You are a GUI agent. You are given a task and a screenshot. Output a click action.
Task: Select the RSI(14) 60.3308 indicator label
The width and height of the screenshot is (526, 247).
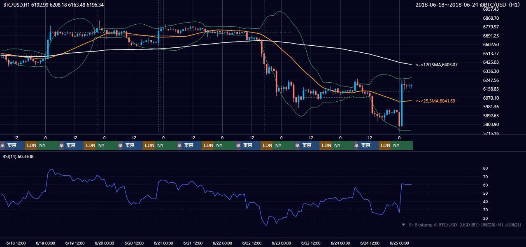pos(19,156)
